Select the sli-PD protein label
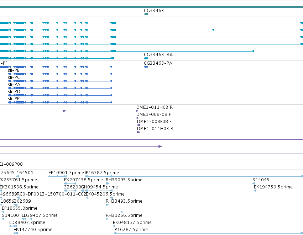This screenshot has height=235, width=303. point(14,92)
